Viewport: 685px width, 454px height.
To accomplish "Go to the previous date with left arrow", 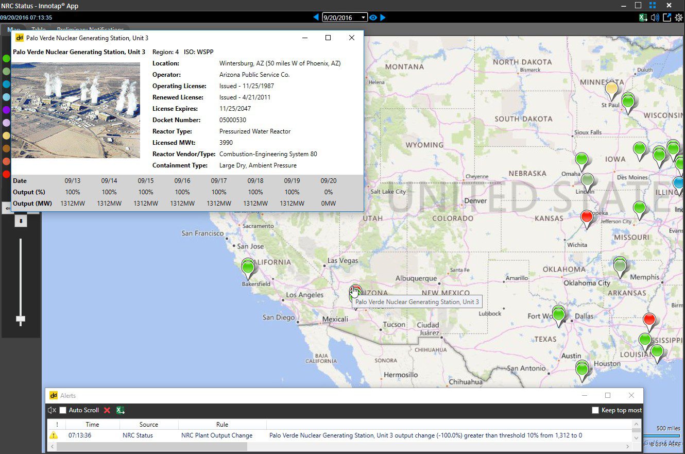I will click(316, 18).
